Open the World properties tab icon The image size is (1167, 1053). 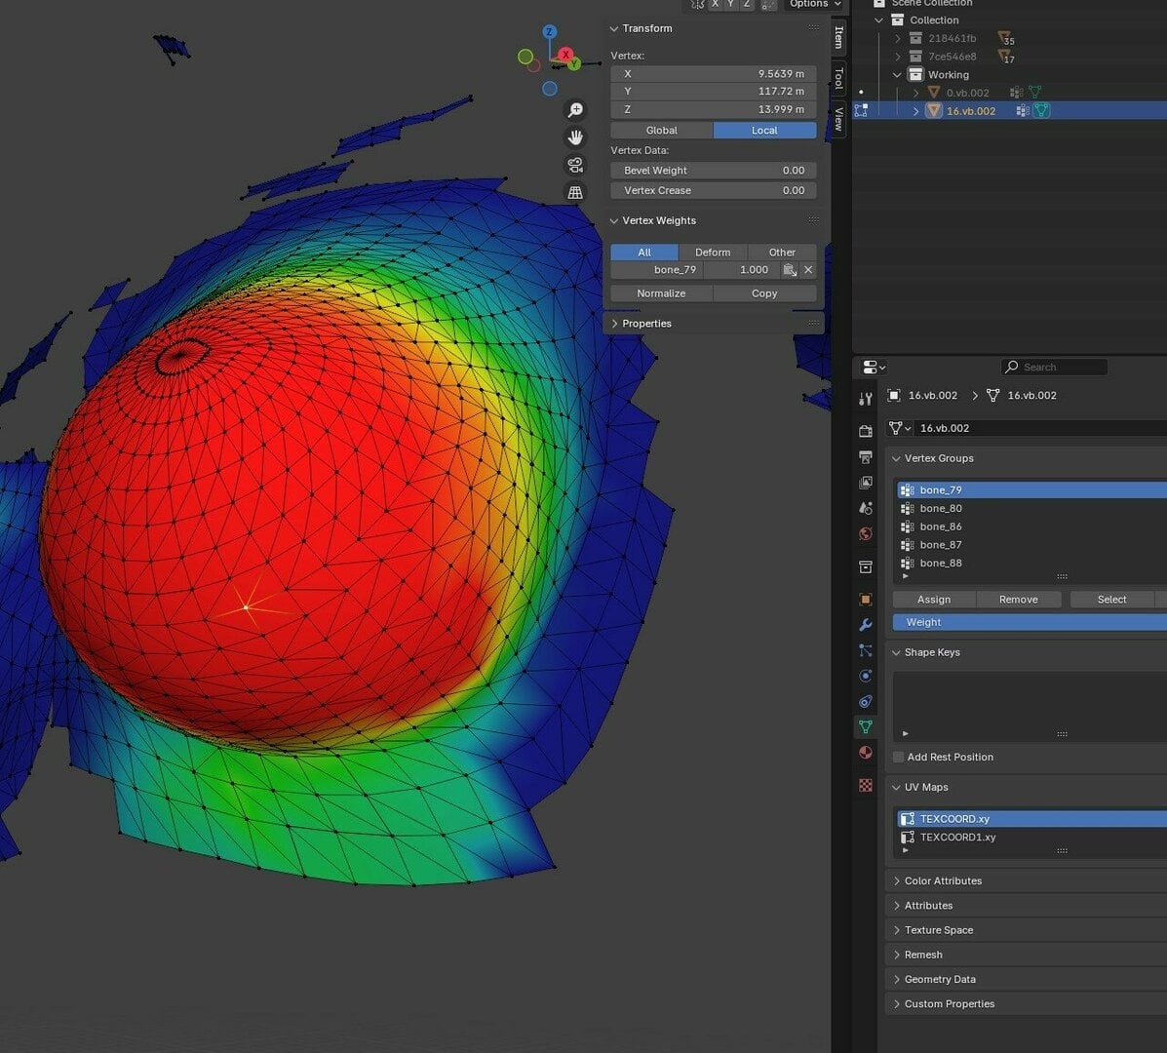pos(866,533)
